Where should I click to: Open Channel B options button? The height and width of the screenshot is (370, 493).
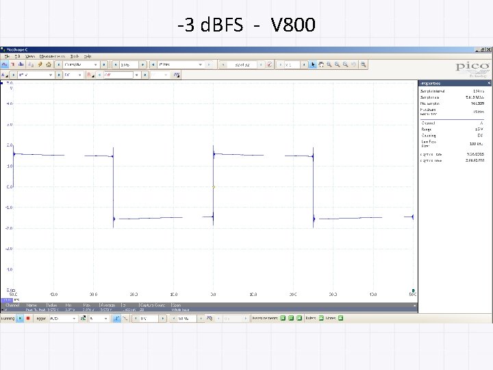90,75
